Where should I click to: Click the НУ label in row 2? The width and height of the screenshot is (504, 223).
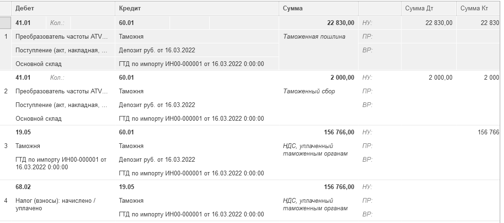[x=367, y=77]
